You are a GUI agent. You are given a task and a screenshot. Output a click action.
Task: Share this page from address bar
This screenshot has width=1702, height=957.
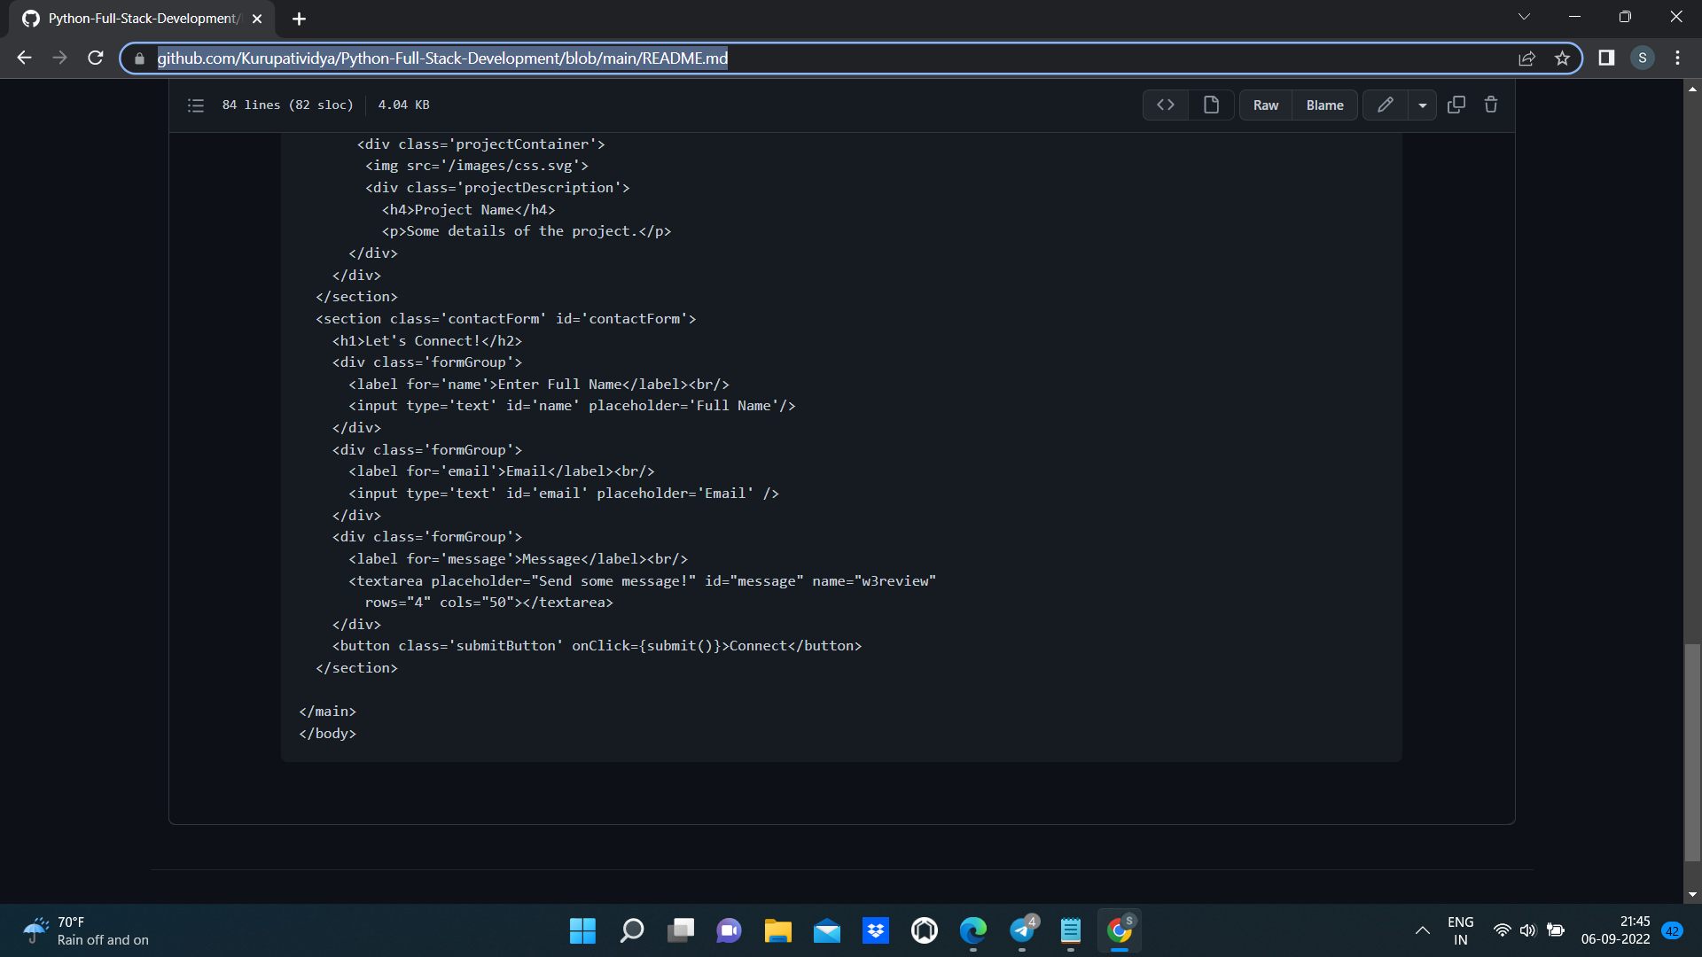1526,58
